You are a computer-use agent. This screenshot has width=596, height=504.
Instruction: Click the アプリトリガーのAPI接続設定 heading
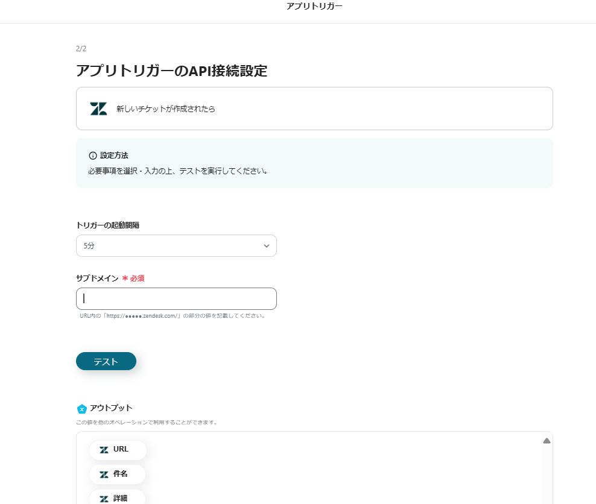[171, 71]
